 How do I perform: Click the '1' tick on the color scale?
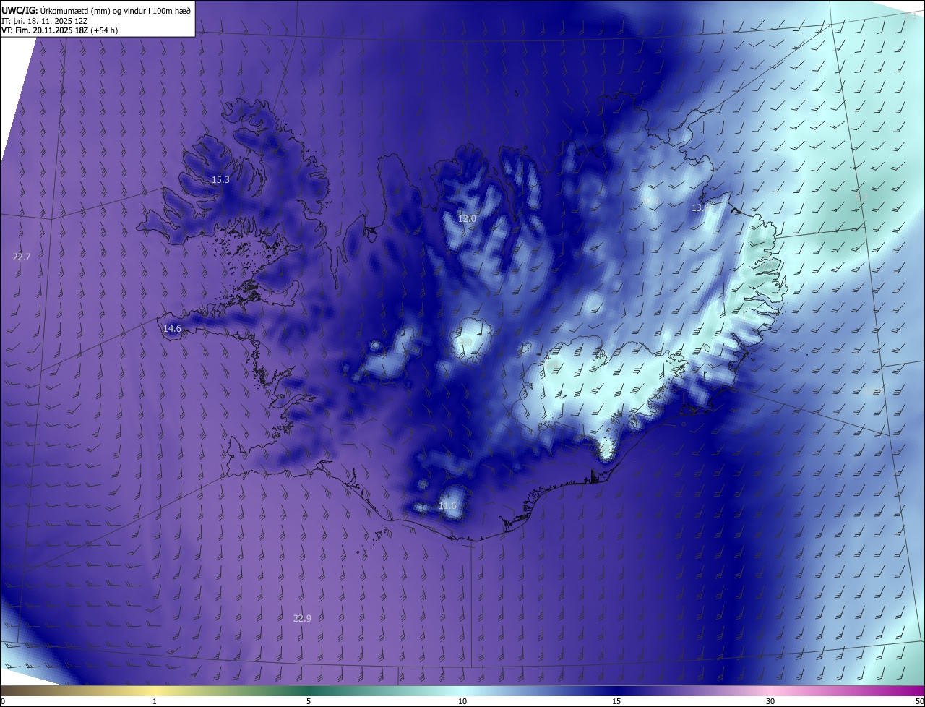click(155, 702)
